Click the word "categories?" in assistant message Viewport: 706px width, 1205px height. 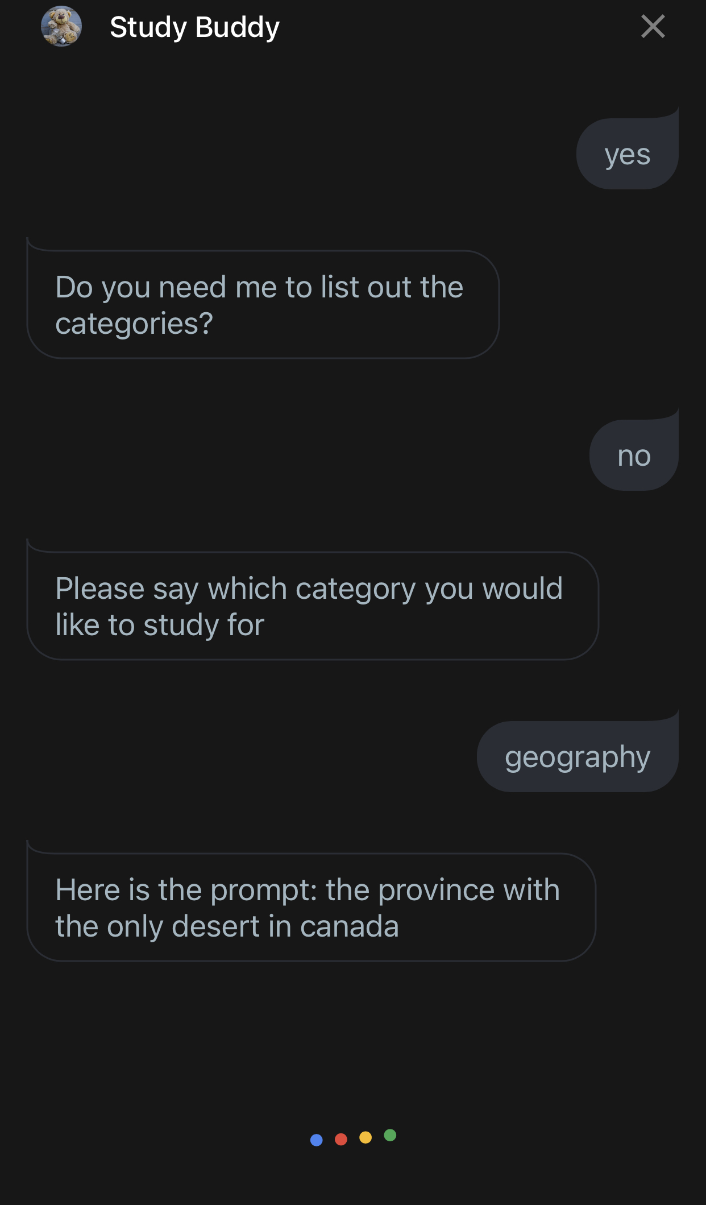(134, 323)
